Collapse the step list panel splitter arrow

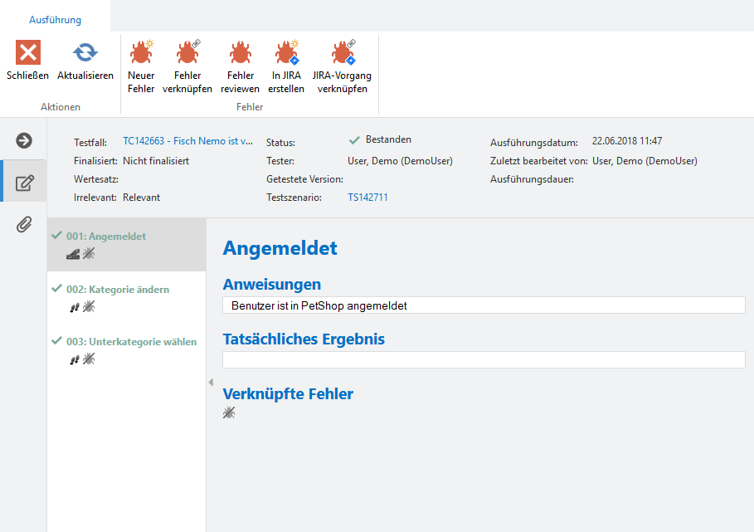[x=210, y=381]
